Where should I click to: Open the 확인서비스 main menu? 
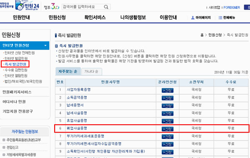click(x=95, y=17)
